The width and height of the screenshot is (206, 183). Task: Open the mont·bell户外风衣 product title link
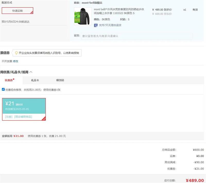pyautogui.click(x=119, y=11)
